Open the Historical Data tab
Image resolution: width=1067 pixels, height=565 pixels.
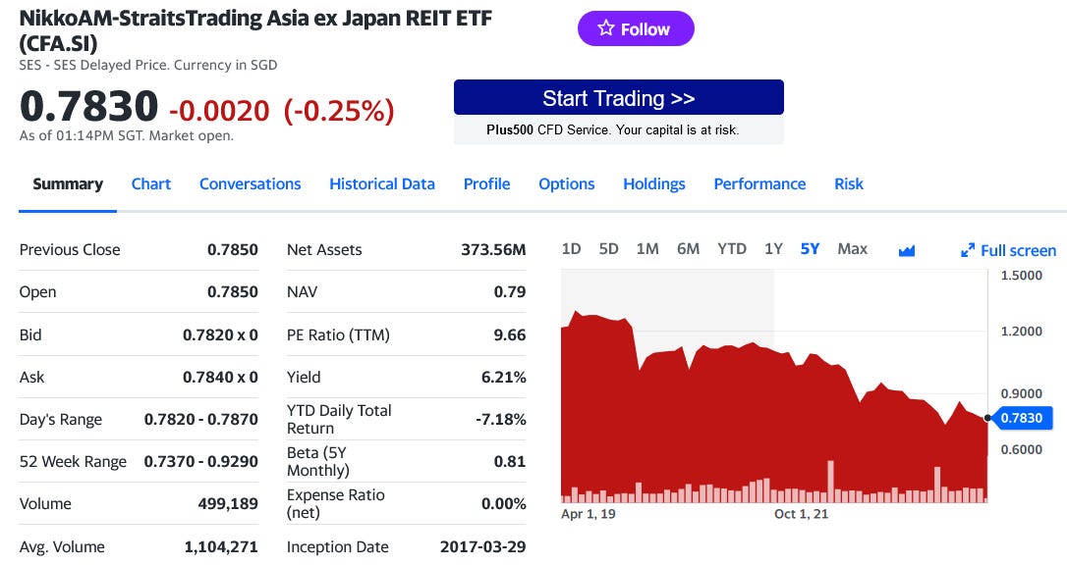(x=382, y=183)
